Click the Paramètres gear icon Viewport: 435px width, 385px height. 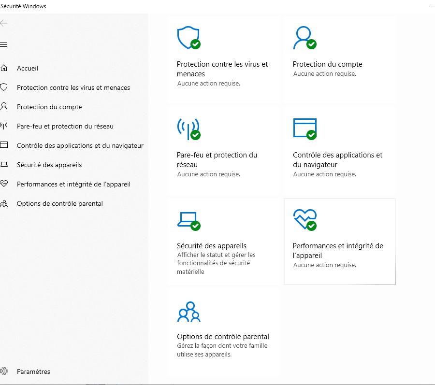click(4, 371)
